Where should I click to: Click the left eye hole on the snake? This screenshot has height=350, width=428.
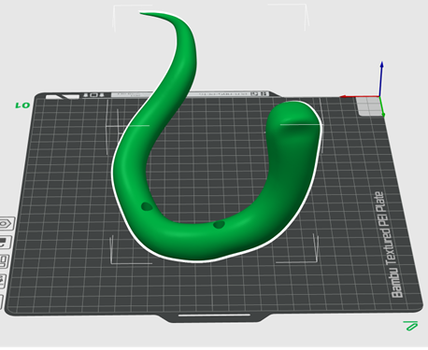tap(147, 206)
